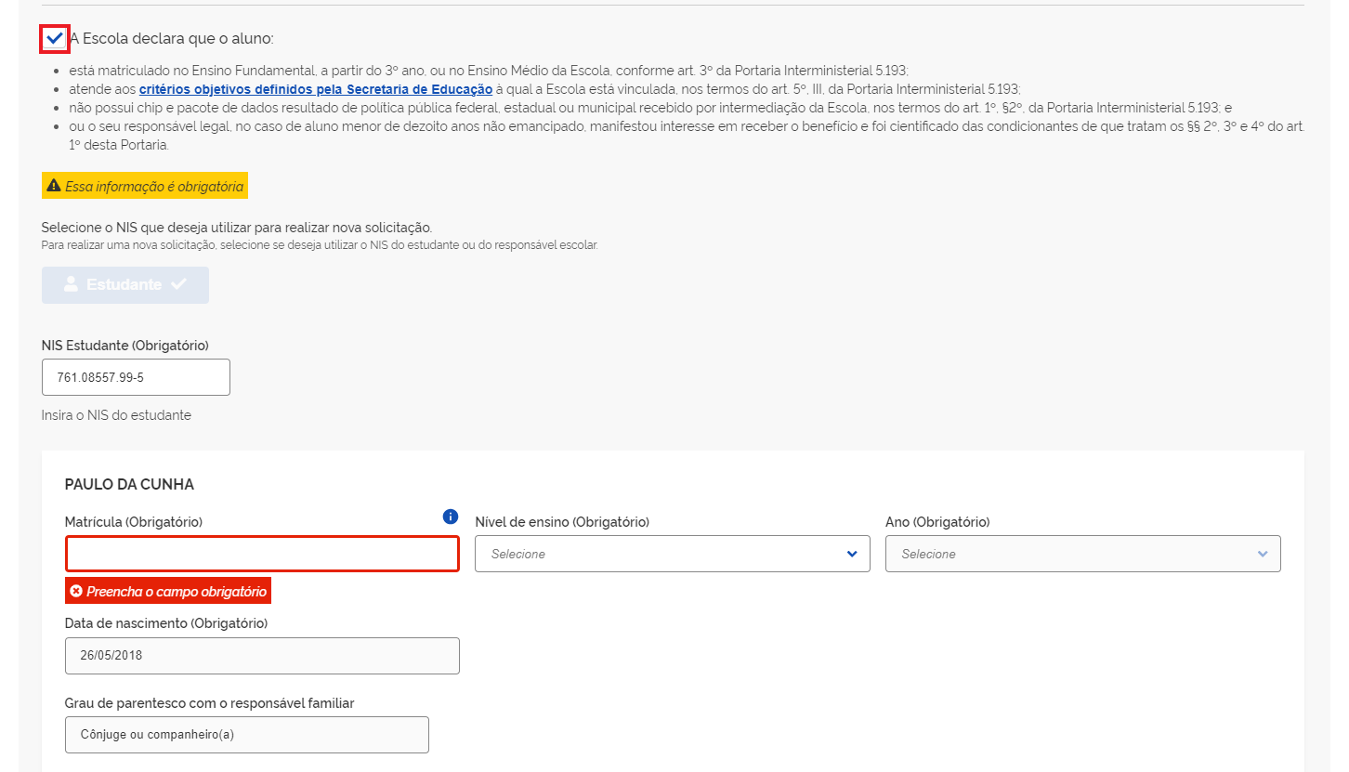This screenshot has height=772, width=1349.
Task: Click the 'A Escola declara que o aluno' label
Action: click(x=172, y=39)
